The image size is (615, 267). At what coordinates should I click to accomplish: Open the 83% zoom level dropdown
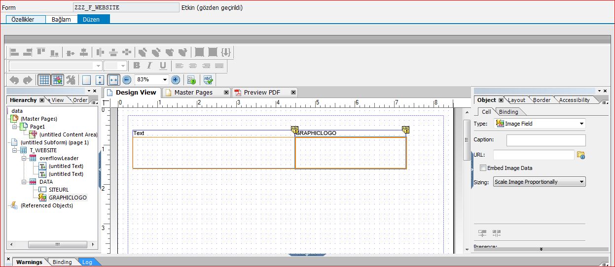coord(165,80)
